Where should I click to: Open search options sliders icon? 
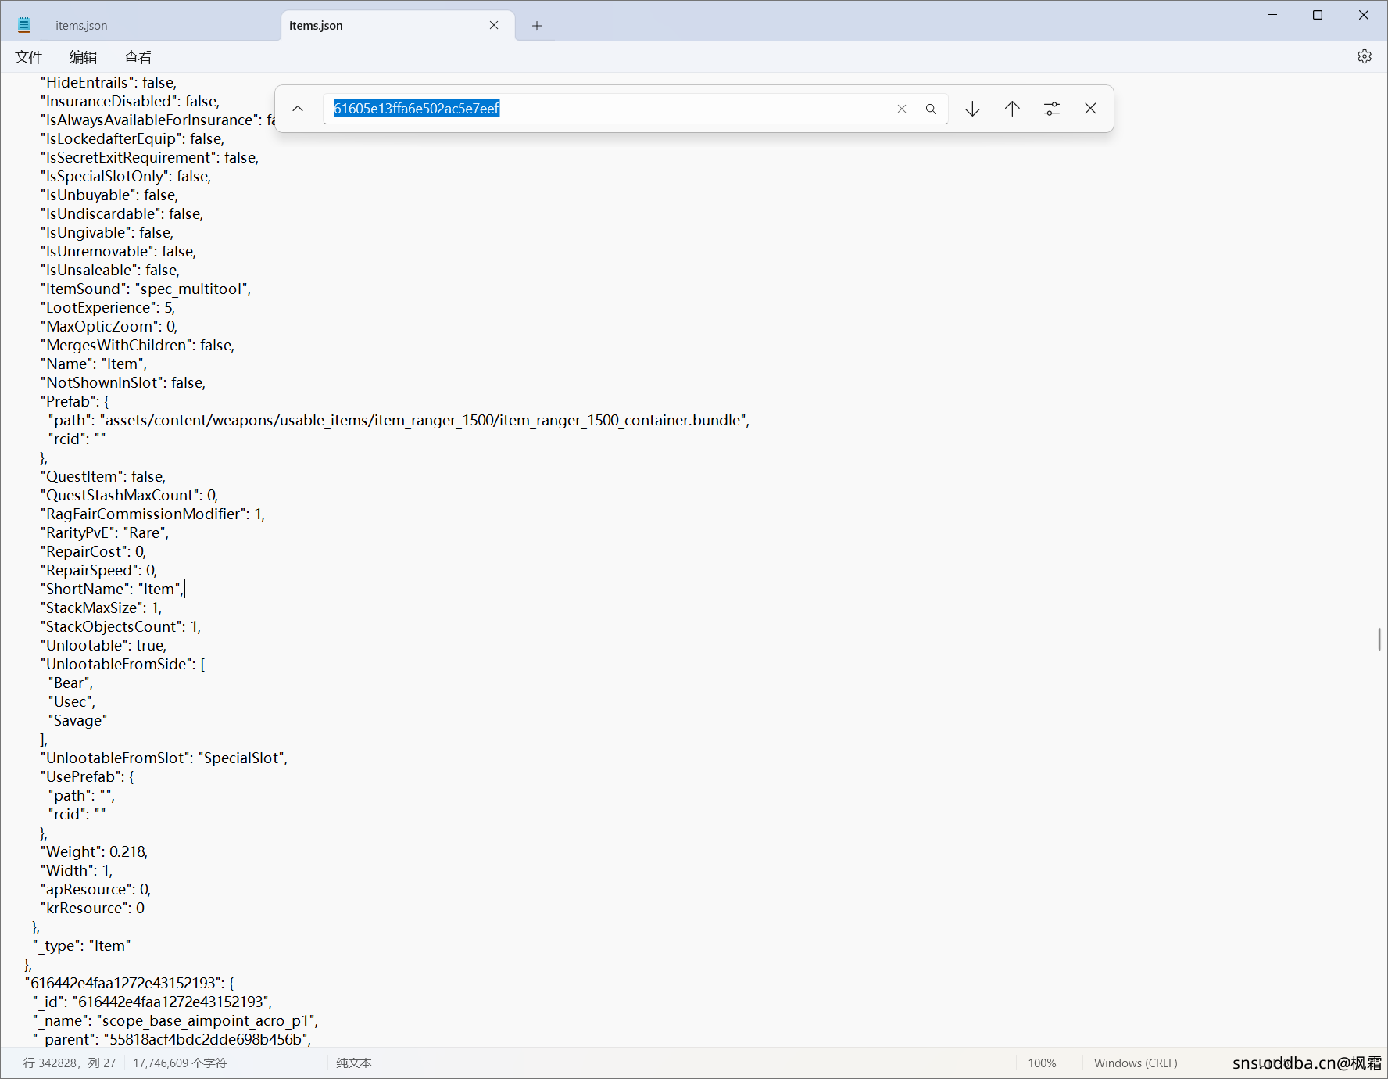1052,109
